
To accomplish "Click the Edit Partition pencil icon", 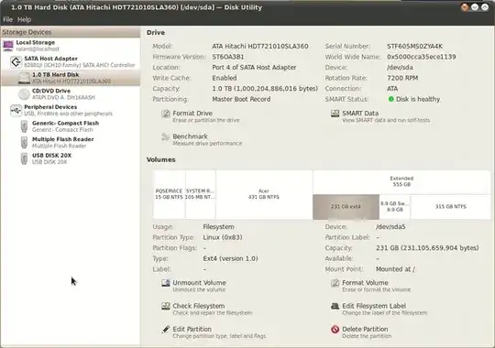I will 165,330.
